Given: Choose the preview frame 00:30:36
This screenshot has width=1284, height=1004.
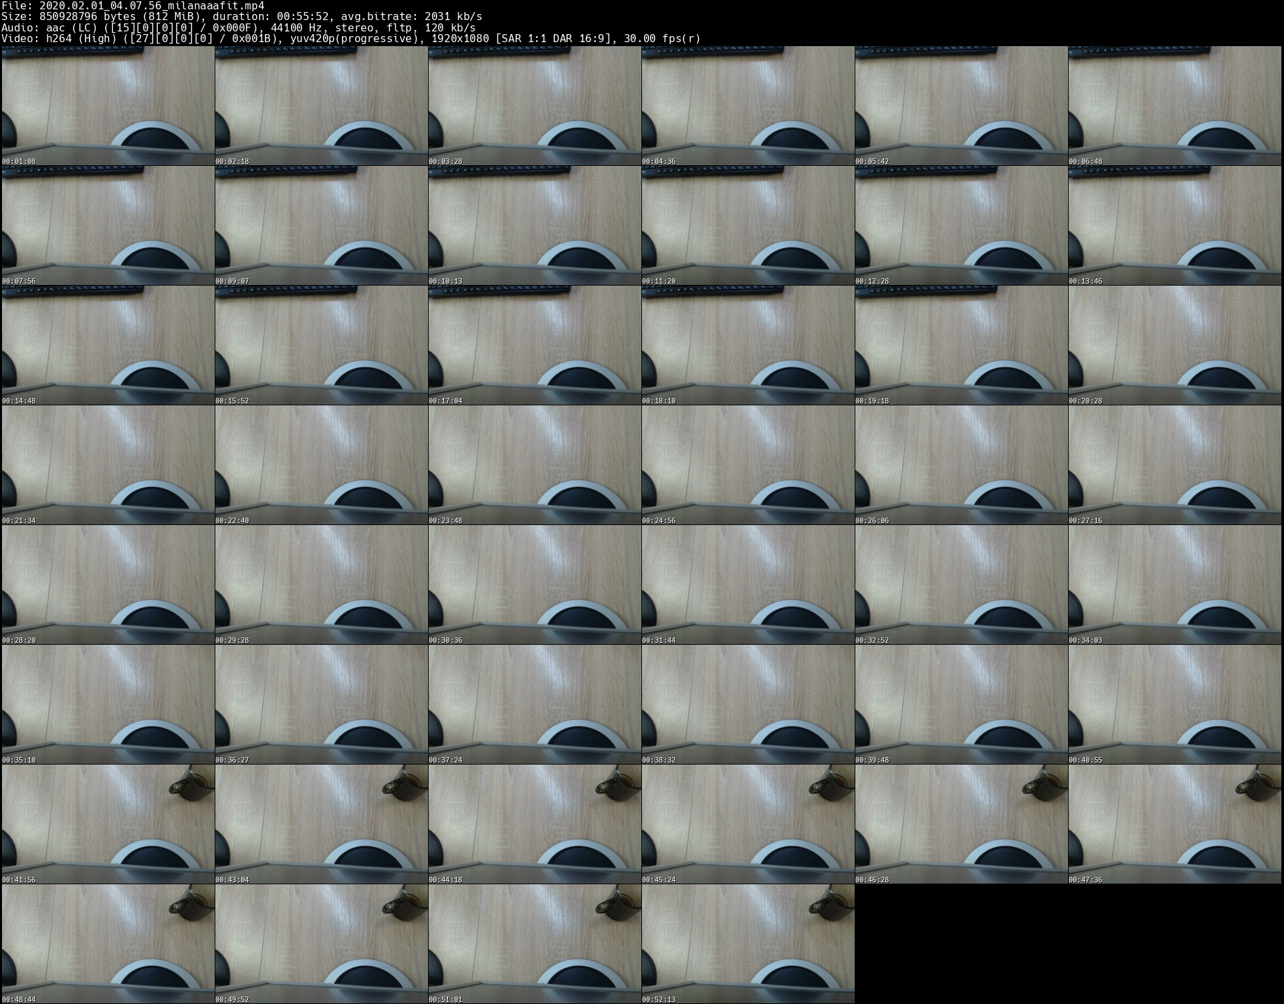Looking at the screenshot, I should [534, 585].
